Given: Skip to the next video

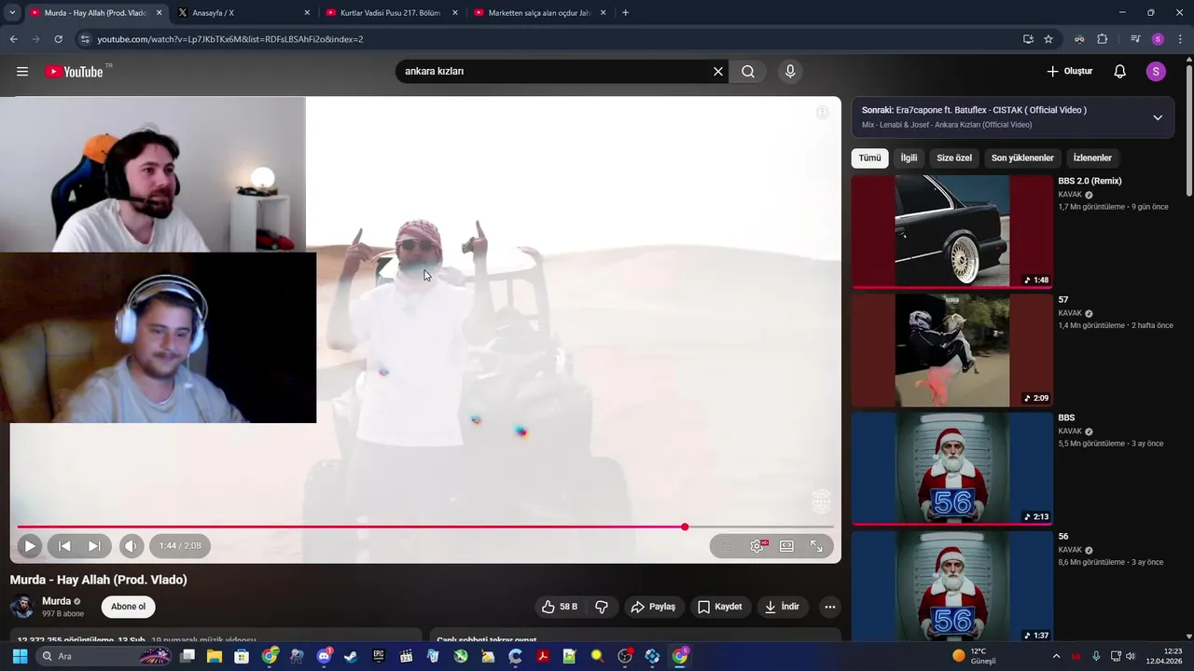Looking at the screenshot, I should tap(94, 546).
